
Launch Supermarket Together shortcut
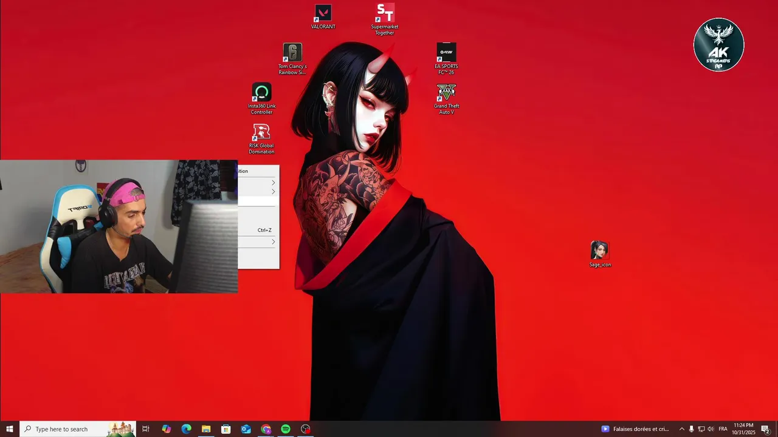click(385, 19)
